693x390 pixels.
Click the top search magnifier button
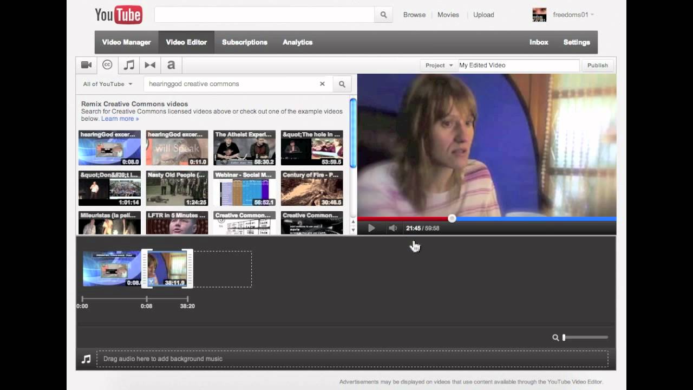pyautogui.click(x=383, y=15)
